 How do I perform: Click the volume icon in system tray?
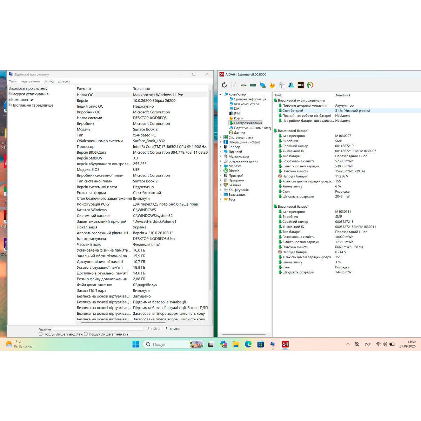point(385,344)
